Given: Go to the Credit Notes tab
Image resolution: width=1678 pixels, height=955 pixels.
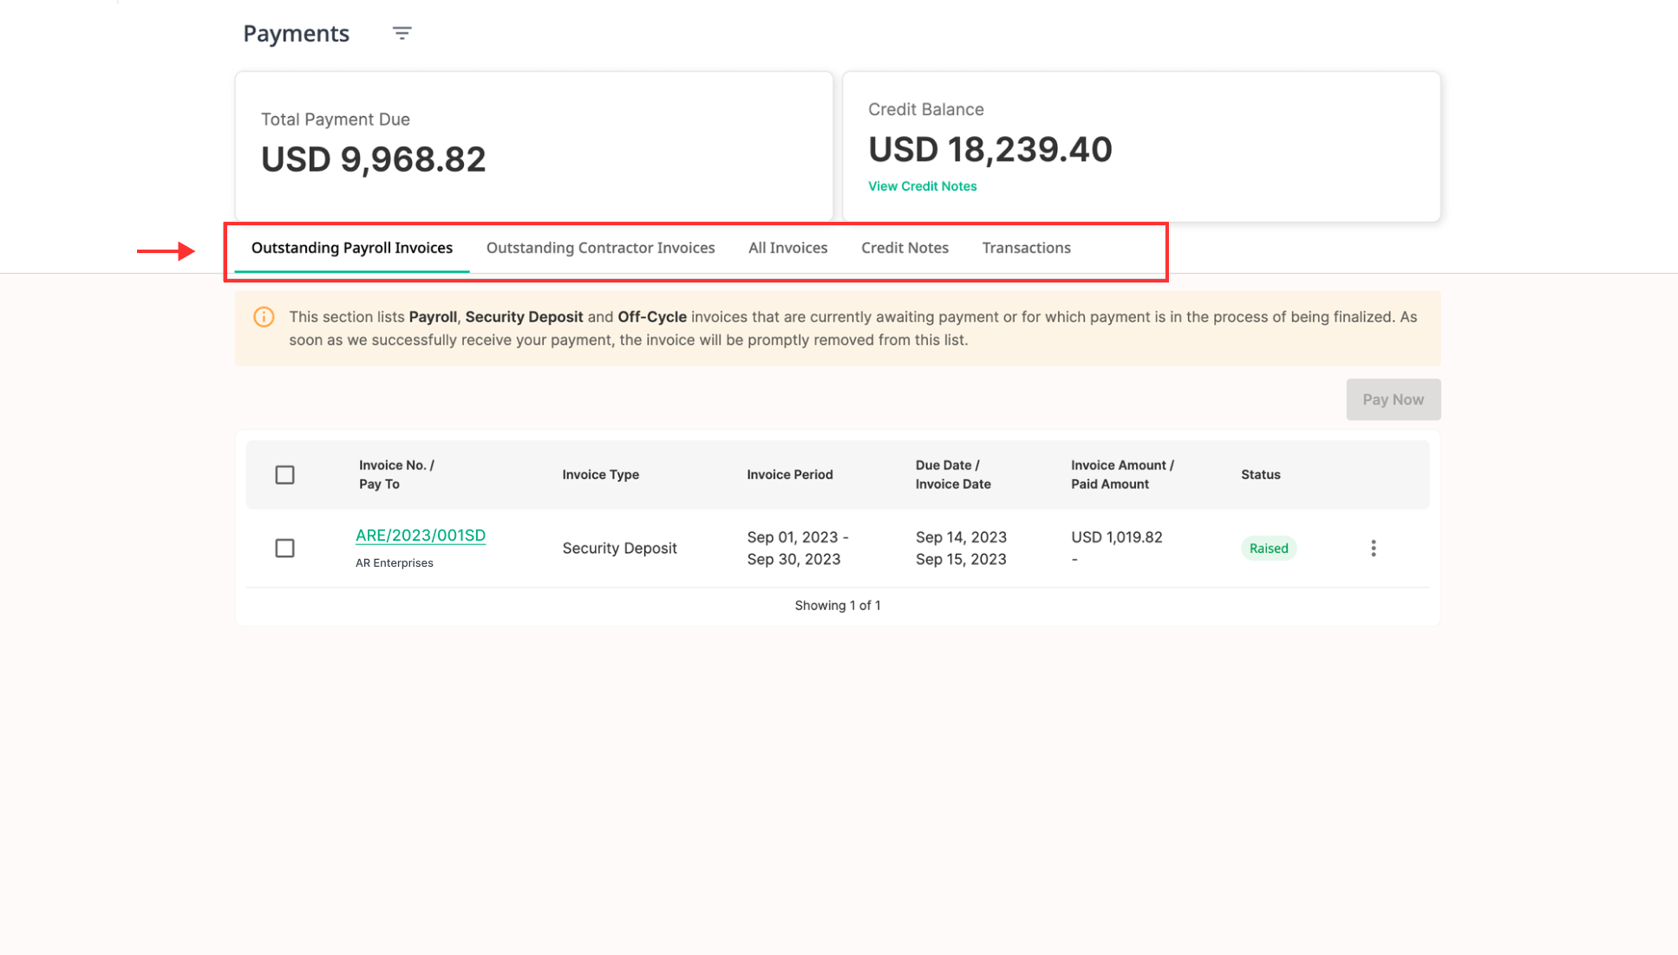Looking at the screenshot, I should (904, 248).
